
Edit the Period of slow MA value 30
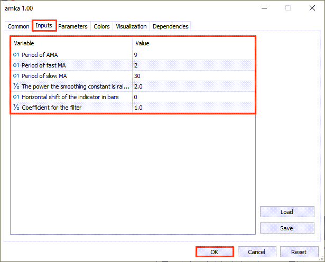coord(193,75)
